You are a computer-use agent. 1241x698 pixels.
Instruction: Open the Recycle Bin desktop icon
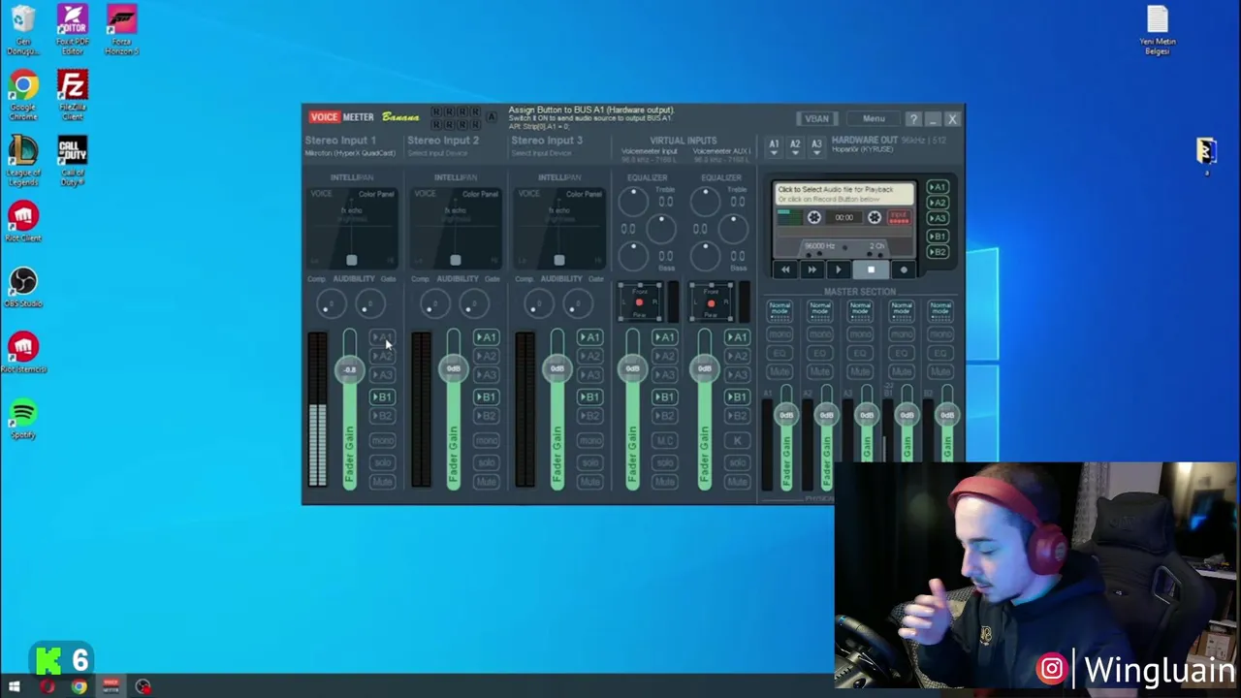tap(23, 31)
